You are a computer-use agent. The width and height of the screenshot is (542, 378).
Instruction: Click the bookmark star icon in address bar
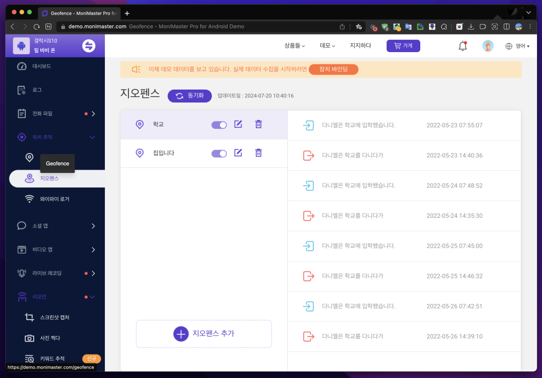pyautogui.click(x=359, y=26)
